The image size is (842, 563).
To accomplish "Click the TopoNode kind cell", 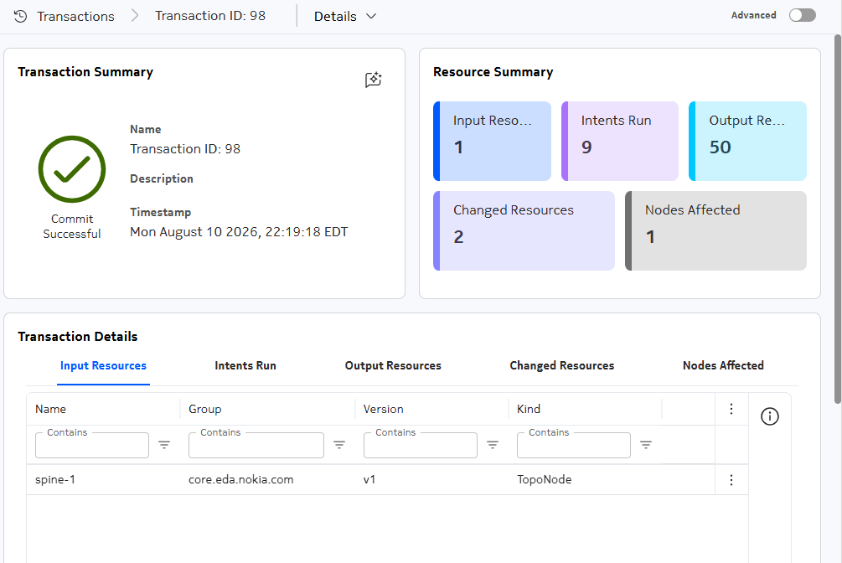I will (544, 480).
